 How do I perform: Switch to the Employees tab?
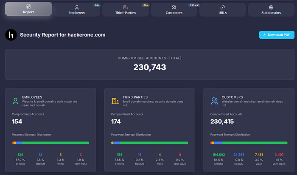coord(77,10)
